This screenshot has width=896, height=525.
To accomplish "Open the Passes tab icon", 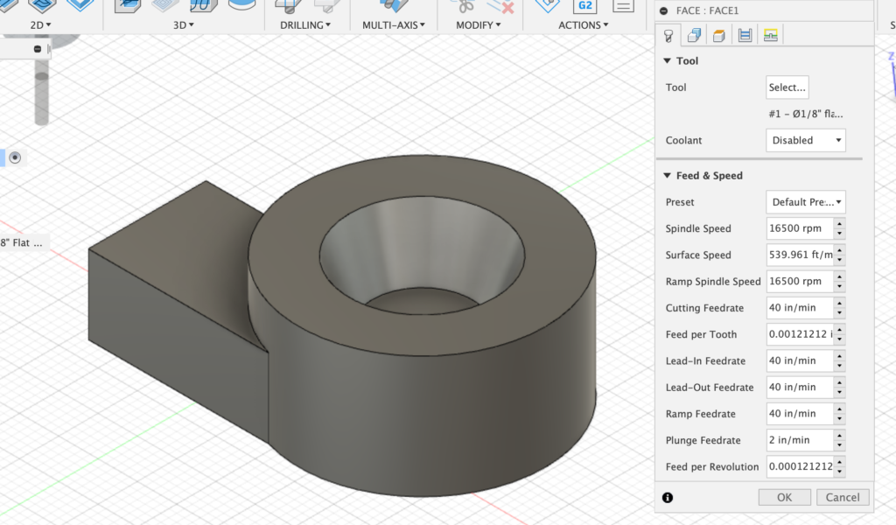I will (x=745, y=36).
